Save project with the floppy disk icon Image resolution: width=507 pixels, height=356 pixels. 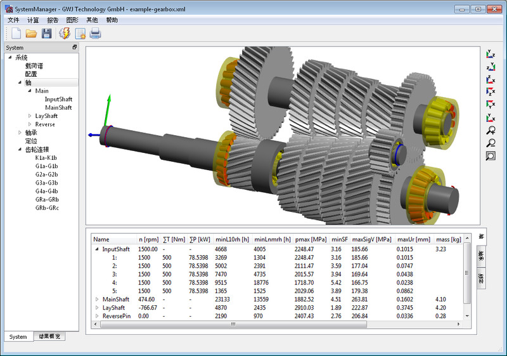coord(47,34)
